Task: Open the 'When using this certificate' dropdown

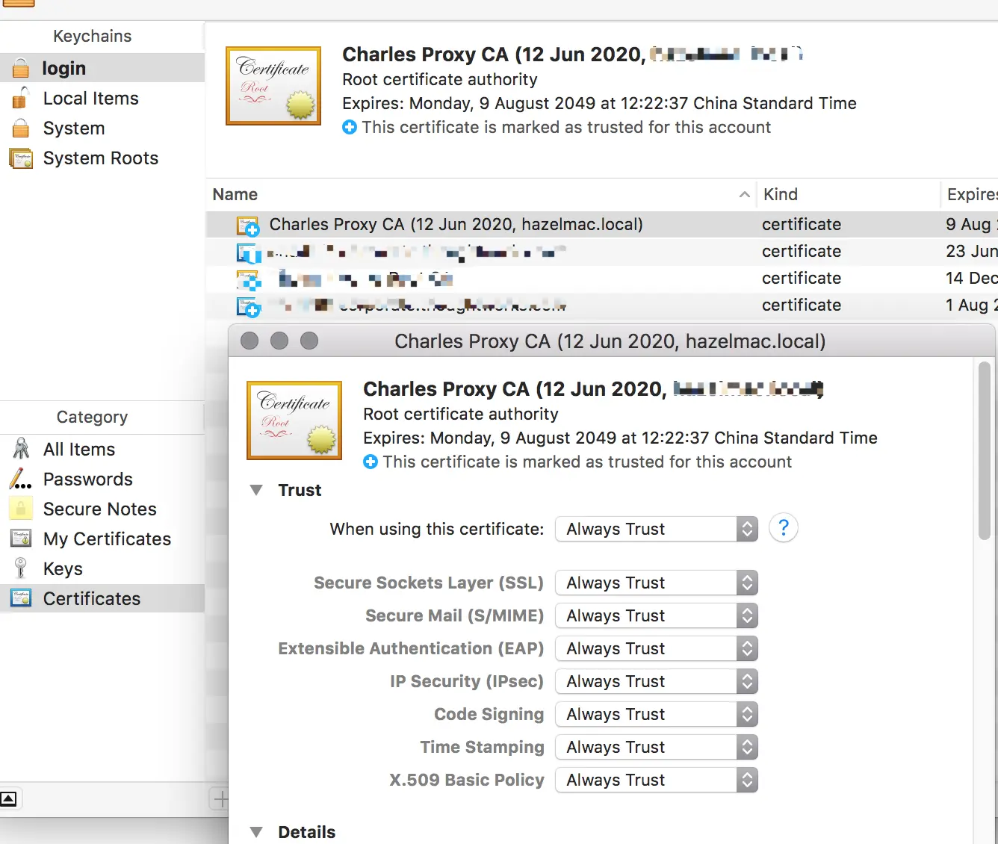Action: tap(657, 529)
